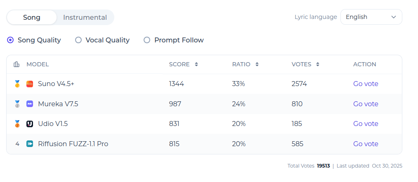
Task: Click the silver medal rank icon
Action: [17, 104]
